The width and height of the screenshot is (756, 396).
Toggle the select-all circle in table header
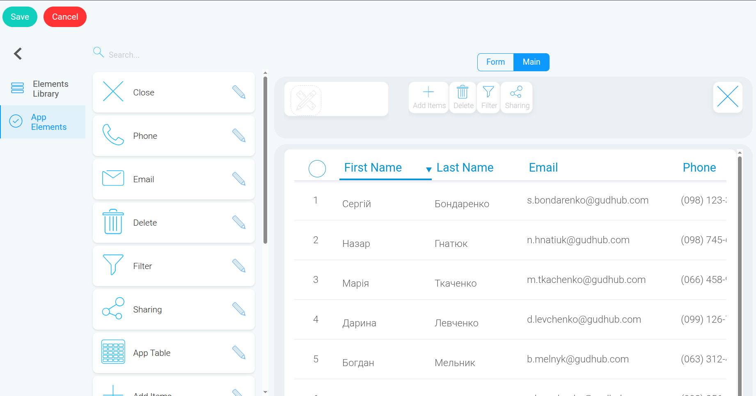click(x=317, y=168)
